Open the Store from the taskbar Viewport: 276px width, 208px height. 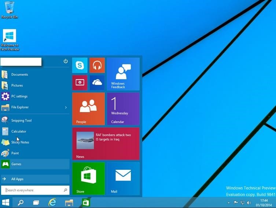(x=86, y=202)
